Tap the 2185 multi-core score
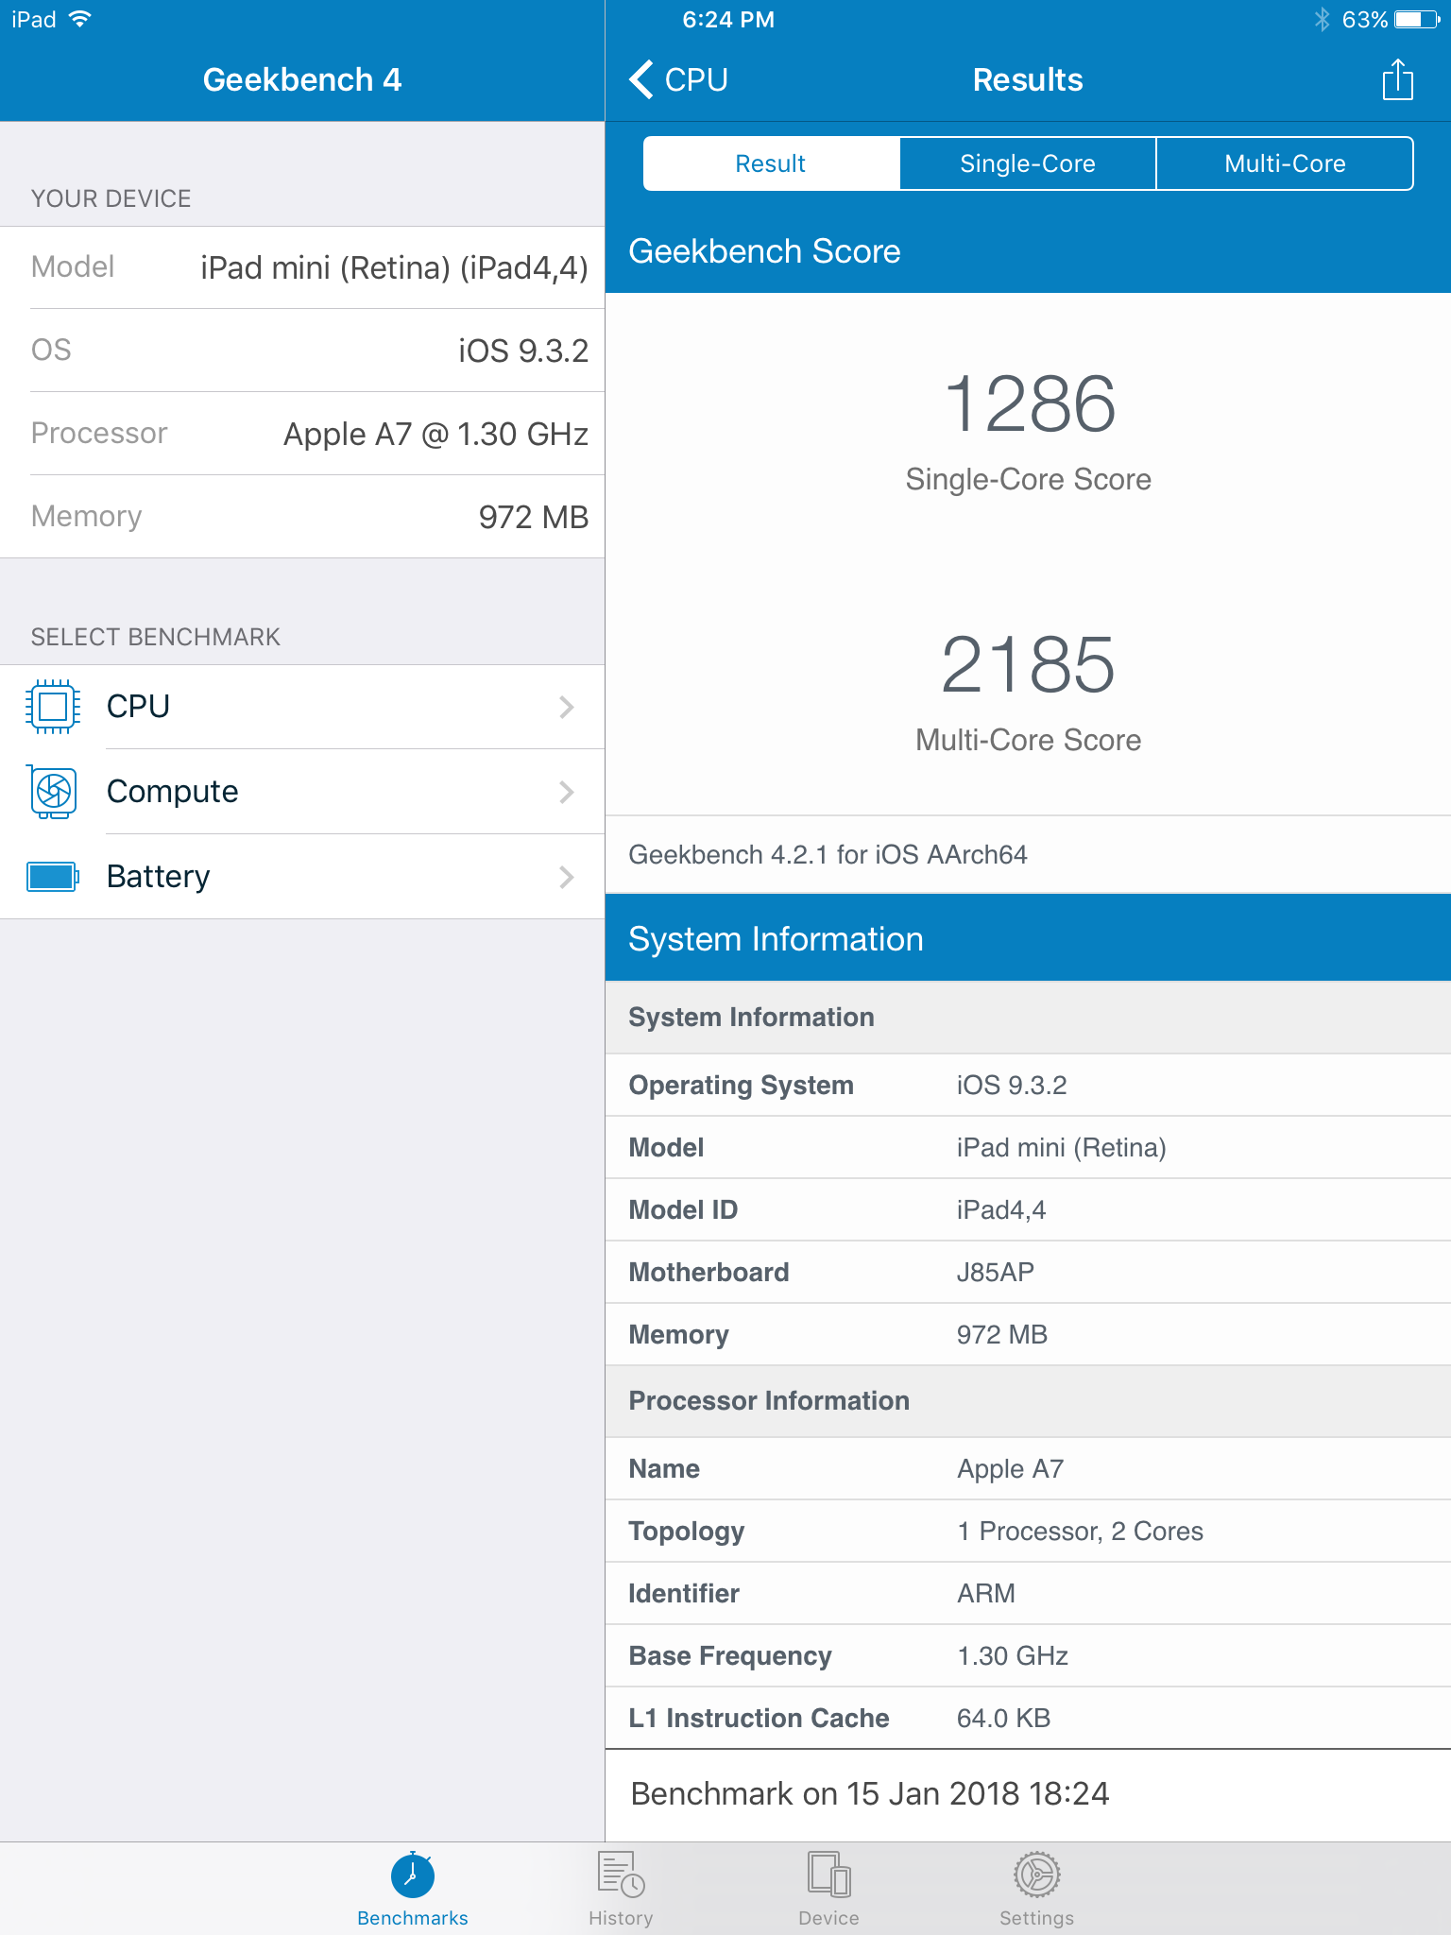Viewport: 1451px width, 1935px height. point(1029,664)
